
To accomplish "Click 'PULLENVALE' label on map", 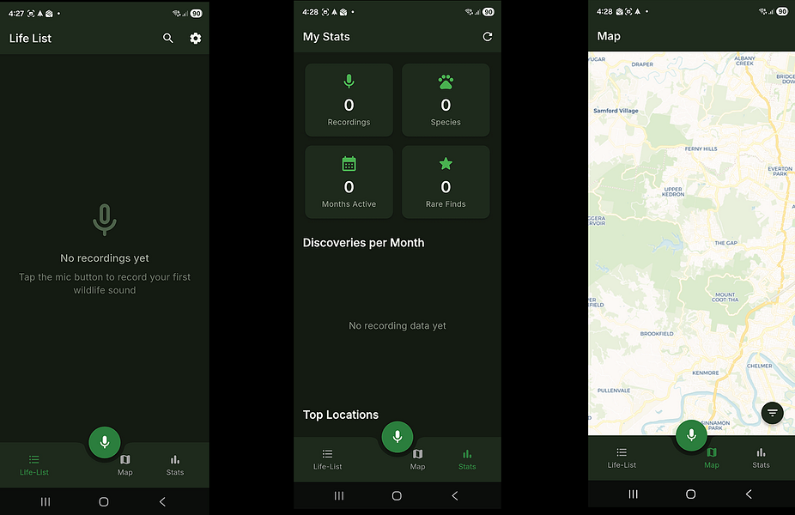I will (614, 391).
